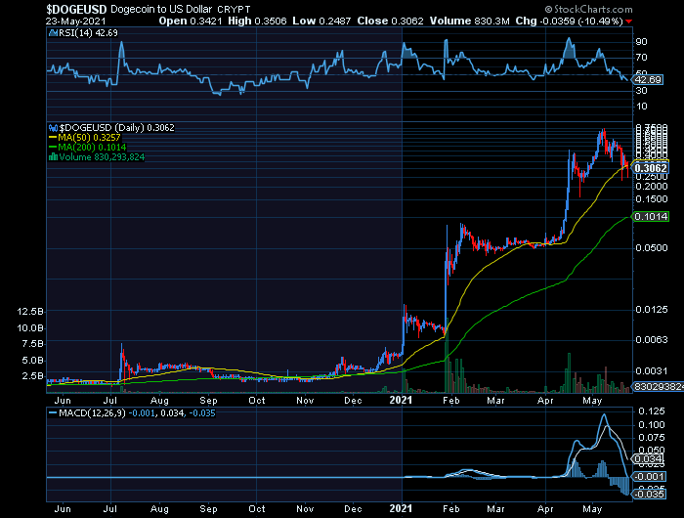
Task: Click the 'MA(200) 0.1014' legend text
Action: 92,147
